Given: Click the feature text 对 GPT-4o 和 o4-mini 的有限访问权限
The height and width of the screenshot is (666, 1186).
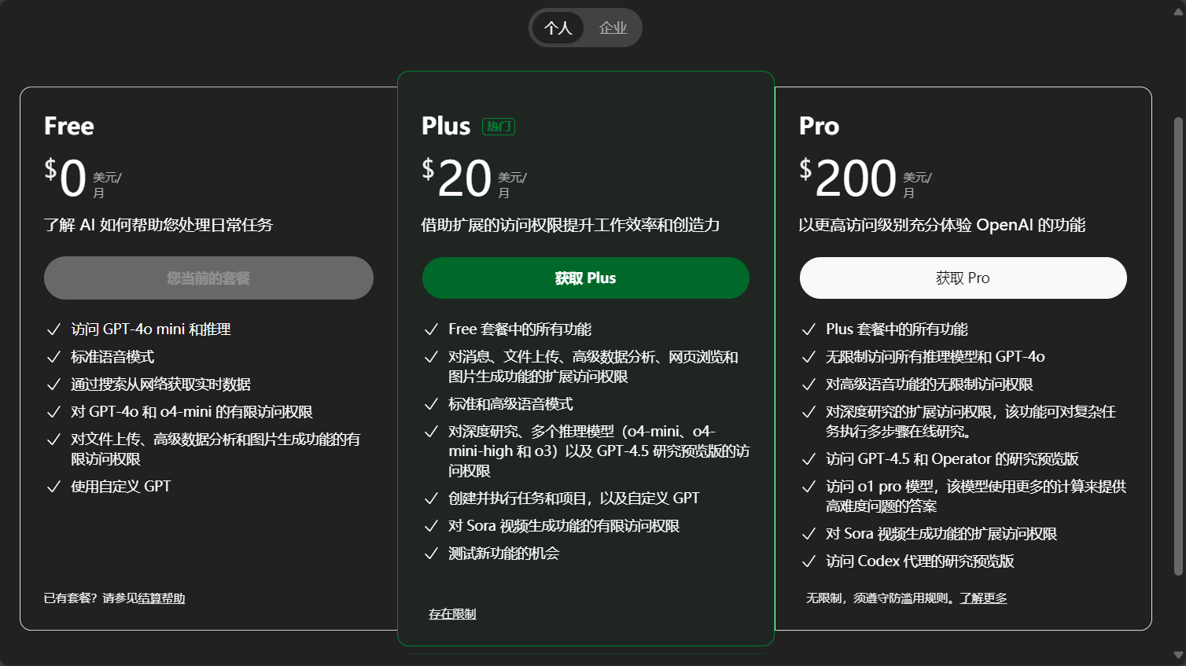Looking at the screenshot, I should [192, 412].
